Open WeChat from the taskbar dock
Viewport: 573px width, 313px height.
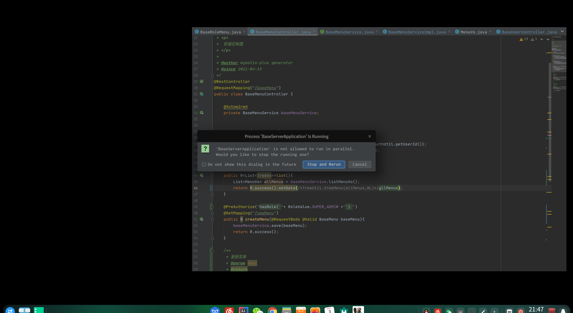[257, 310]
